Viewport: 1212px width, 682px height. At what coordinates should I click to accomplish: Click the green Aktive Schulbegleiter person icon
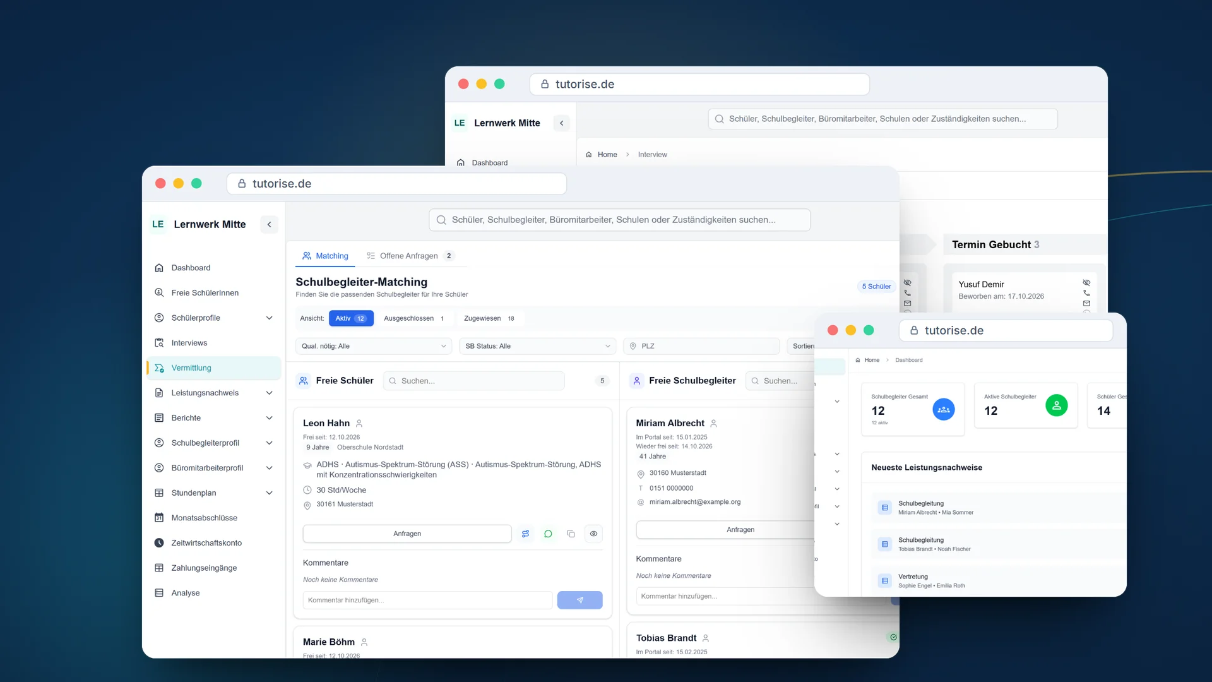pos(1056,405)
